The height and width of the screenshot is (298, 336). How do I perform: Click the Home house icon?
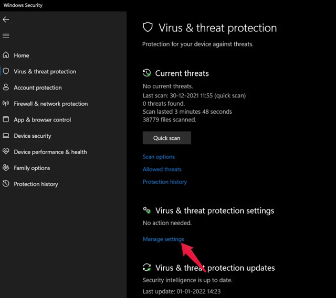click(6, 55)
